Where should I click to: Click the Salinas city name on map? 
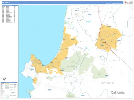click(x=104, y=42)
